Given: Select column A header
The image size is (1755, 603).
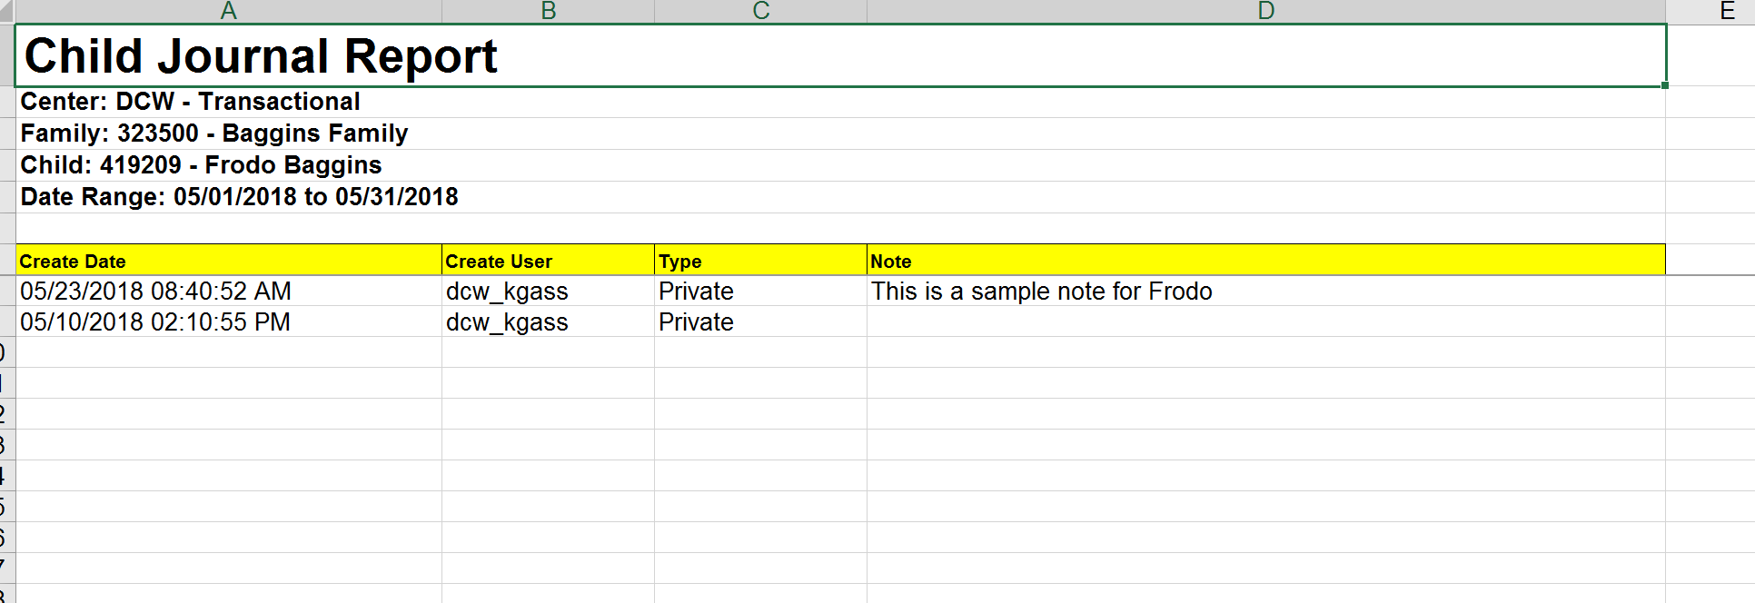Looking at the screenshot, I should pyautogui.click(x=228, y=11).
